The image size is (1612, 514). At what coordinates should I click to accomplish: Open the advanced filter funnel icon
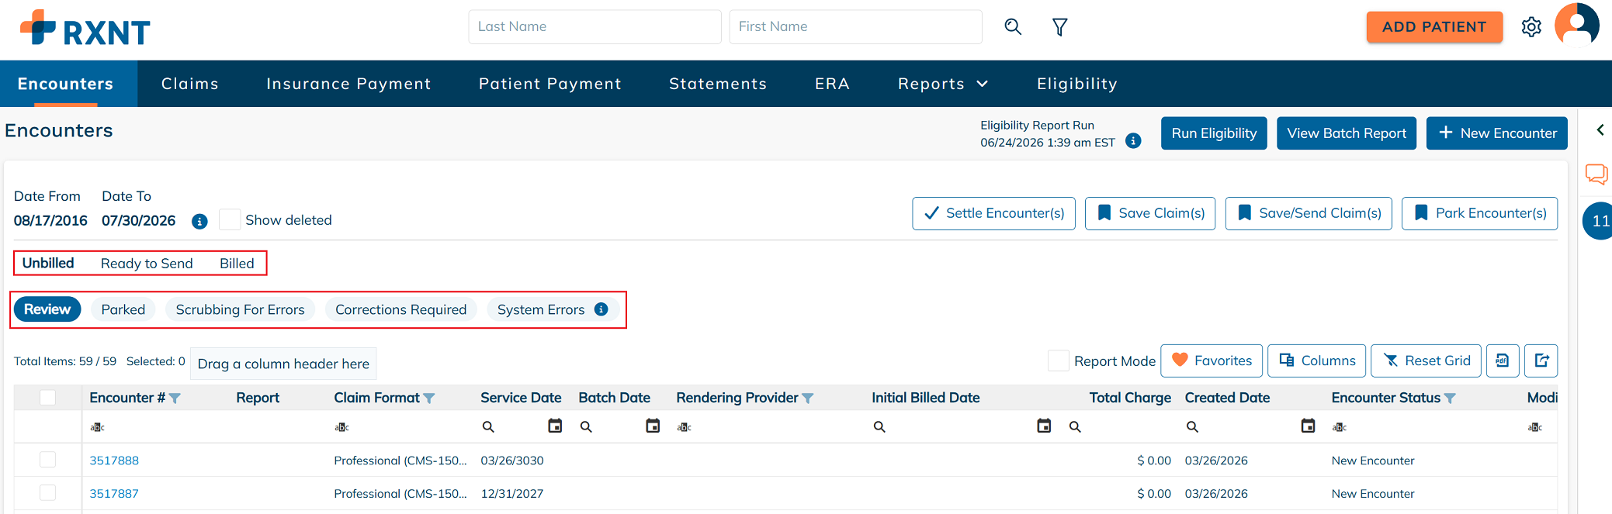1059,27
